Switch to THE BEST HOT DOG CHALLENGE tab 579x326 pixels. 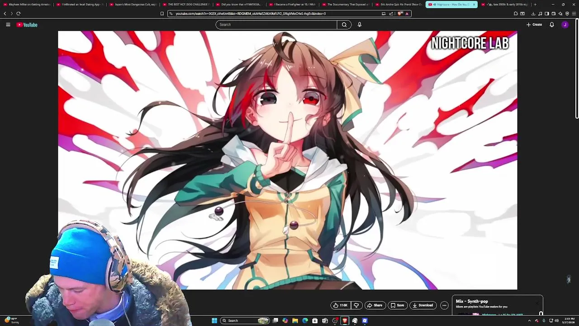[185, 5]
